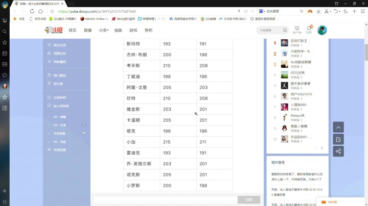Click the Douyu logo

pyautogui.click(x=54, y=30)
